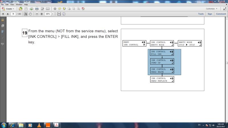Click the Edit text page-and-pencil icon
This screenshot has height=128, width=228.
point(42,9)
